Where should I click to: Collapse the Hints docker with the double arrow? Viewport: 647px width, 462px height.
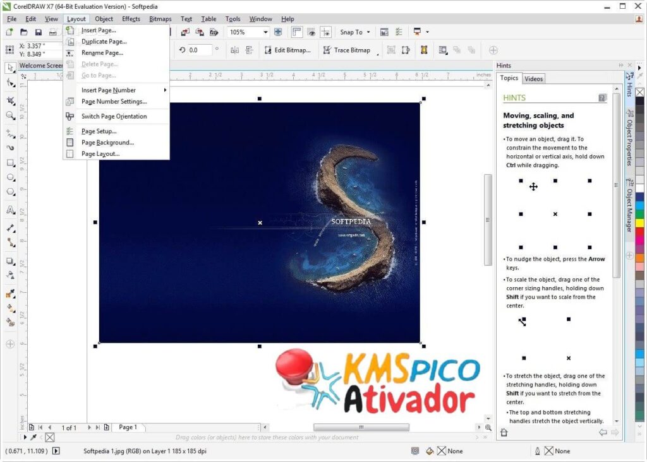point(620,66)
